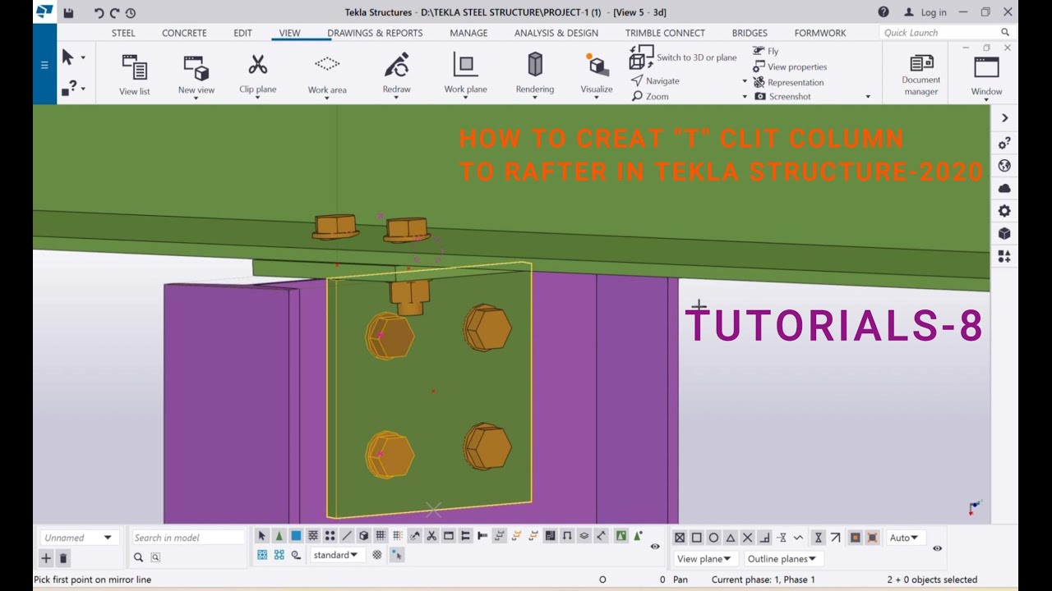Open the EDIT ribbon tab

[242, 33]
